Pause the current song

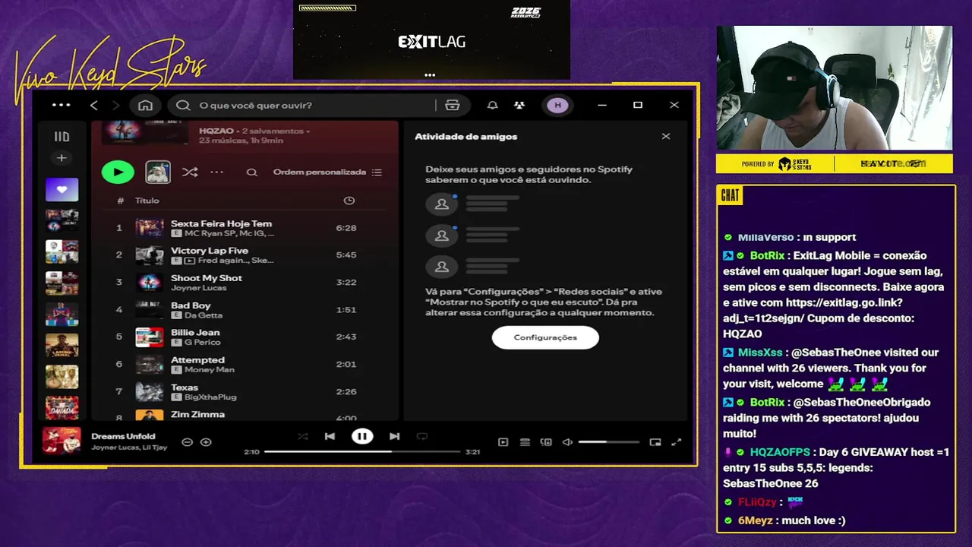pos(362,436)
